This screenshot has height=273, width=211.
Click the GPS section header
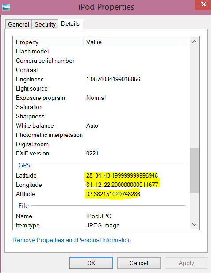click(x=24, y=165)
